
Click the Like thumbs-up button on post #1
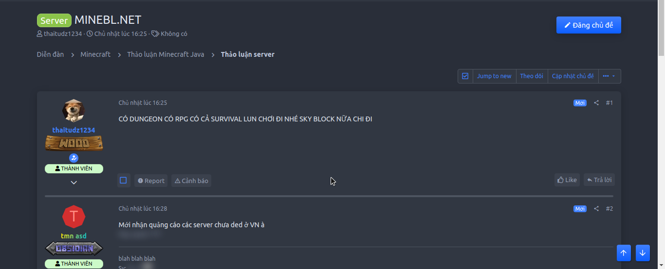coord(567,180)
